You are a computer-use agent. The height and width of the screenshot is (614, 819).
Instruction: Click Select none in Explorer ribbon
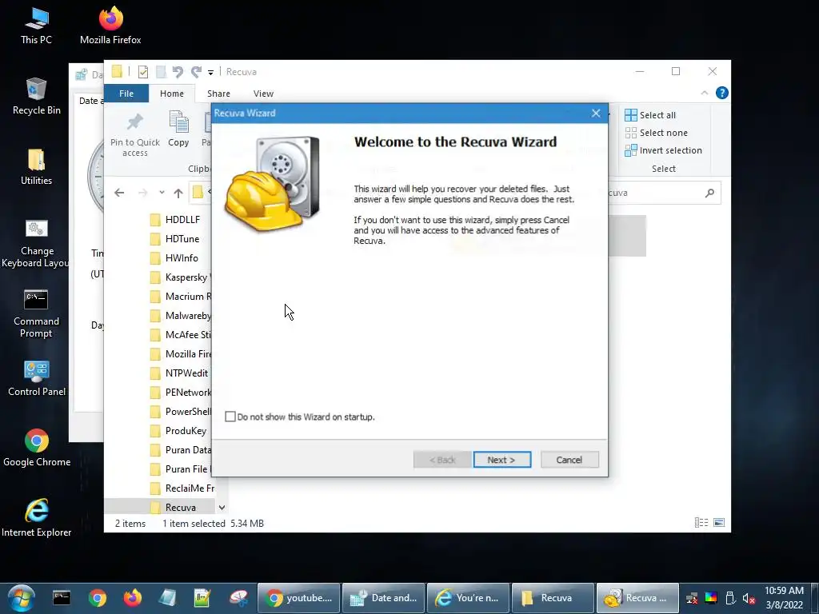pyautogui.click(x=657, y=133)
